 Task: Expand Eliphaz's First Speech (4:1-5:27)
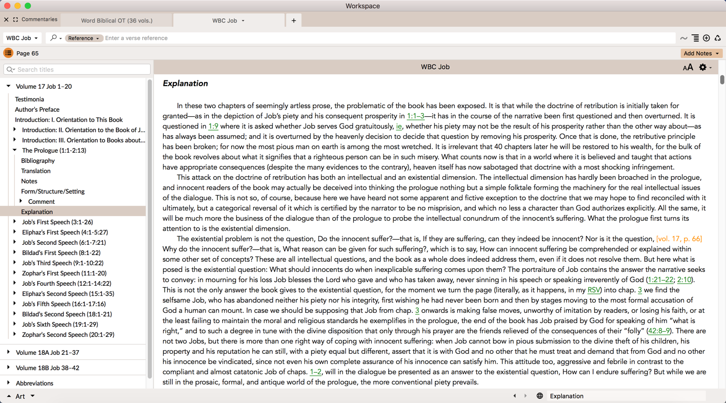(14, 232)
